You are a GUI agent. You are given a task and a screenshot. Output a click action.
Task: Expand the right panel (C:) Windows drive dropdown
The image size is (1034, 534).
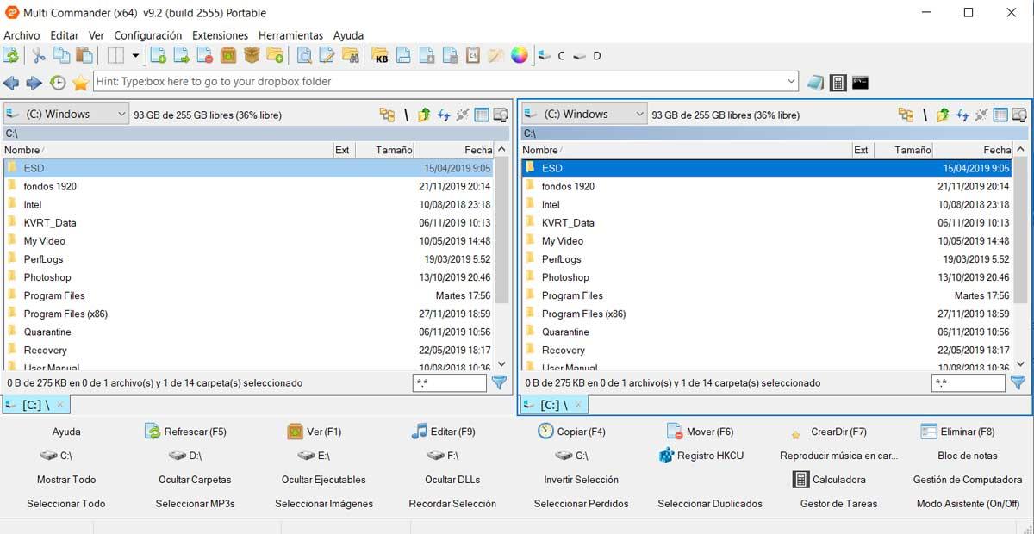tap(638, 114)
